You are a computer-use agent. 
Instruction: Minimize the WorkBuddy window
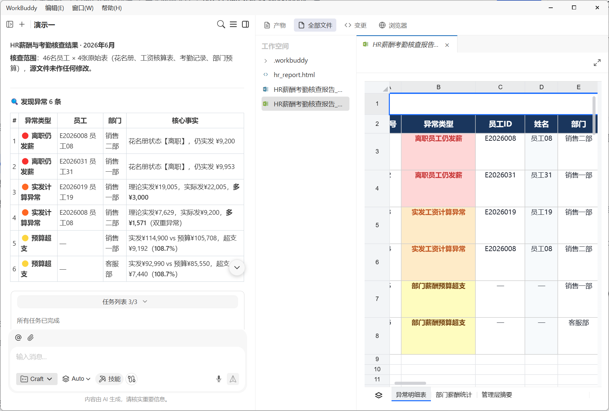click(x=551, y=8)
